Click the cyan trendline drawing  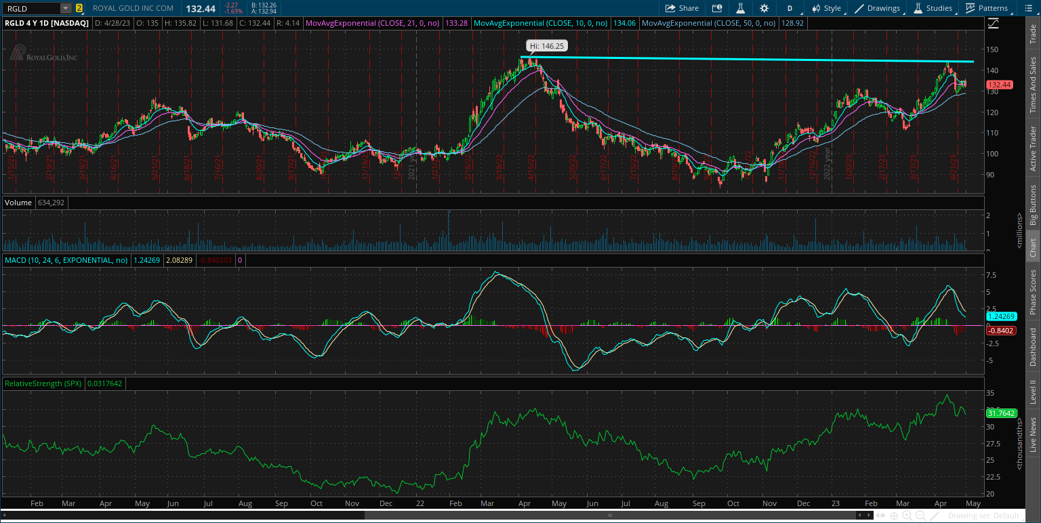coord(746,60)
